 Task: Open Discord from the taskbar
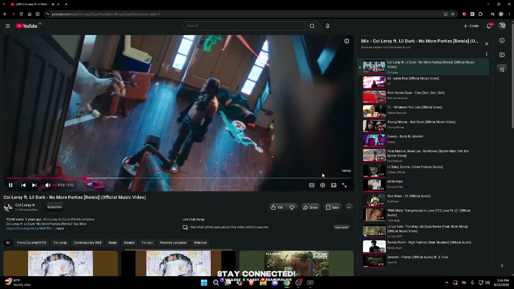click(x=275, y=283)
